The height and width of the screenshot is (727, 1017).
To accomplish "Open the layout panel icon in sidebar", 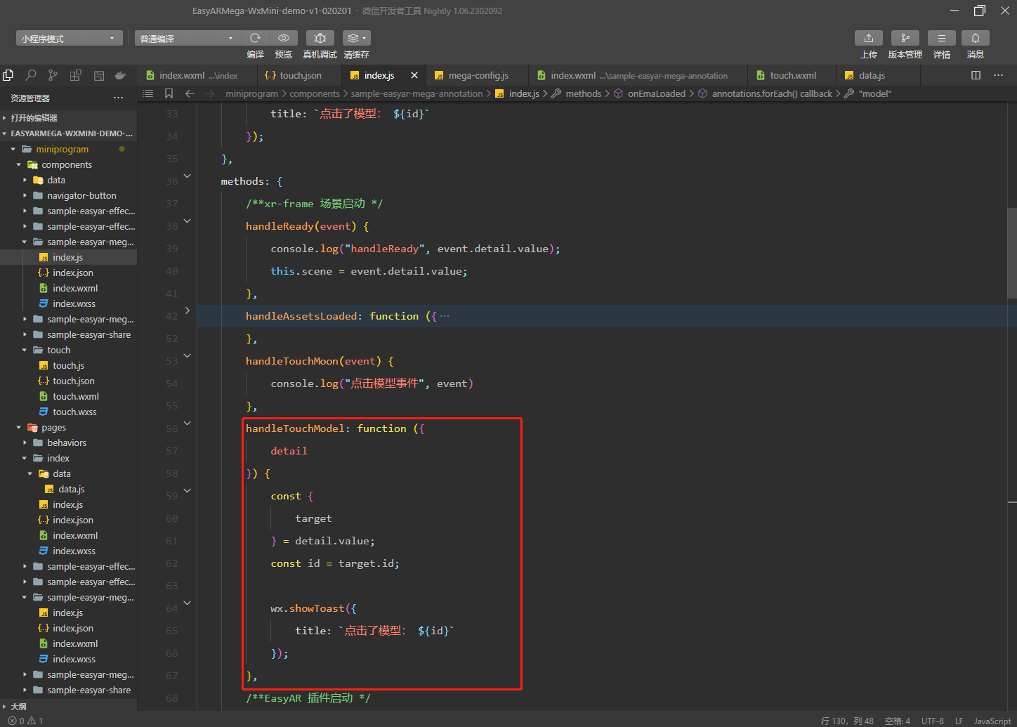I will [x=99, y=75].
